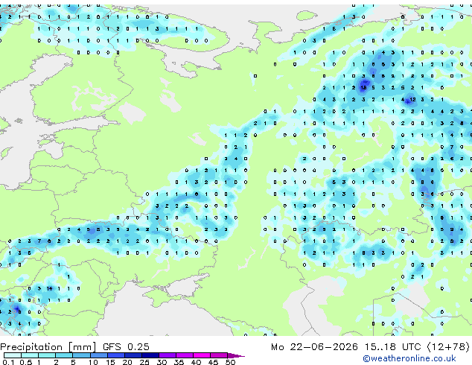Click the 'Precipitation [mm]' title text
472x365 pixels.
48,347
